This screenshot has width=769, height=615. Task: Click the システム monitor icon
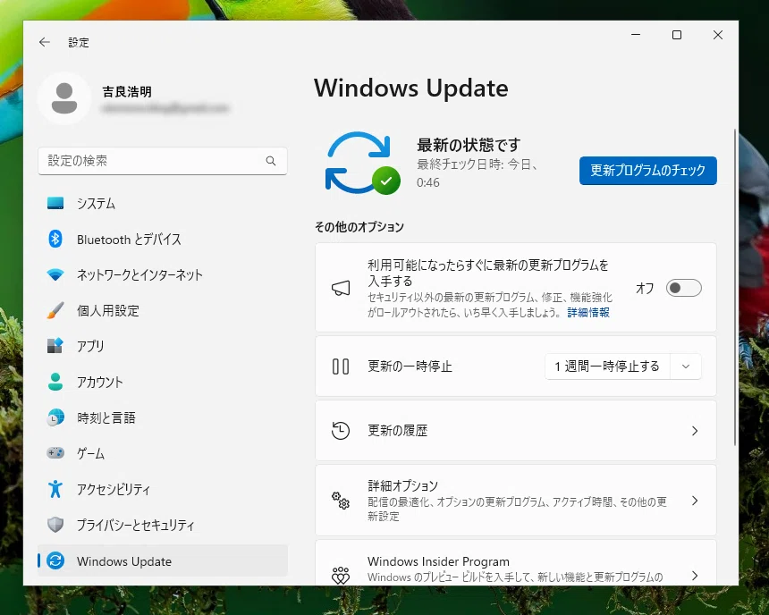tap(55, 203)
